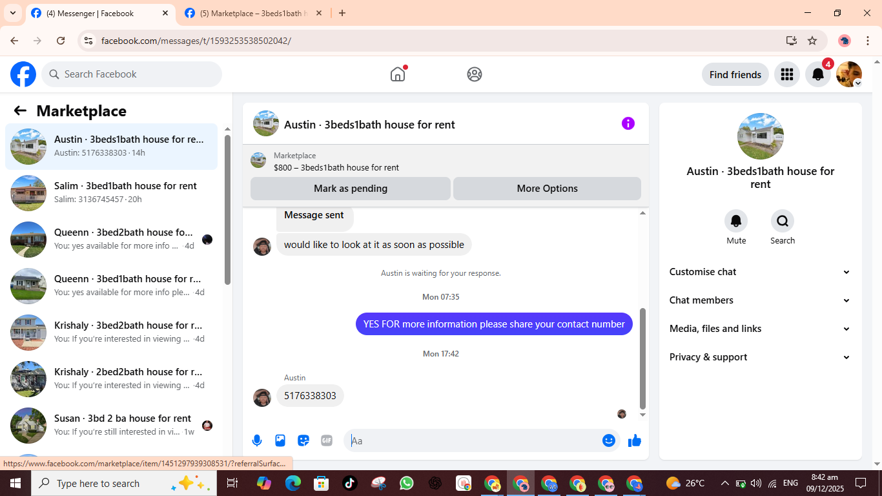
Task: Attach a photo file icon
Action: 280,440
